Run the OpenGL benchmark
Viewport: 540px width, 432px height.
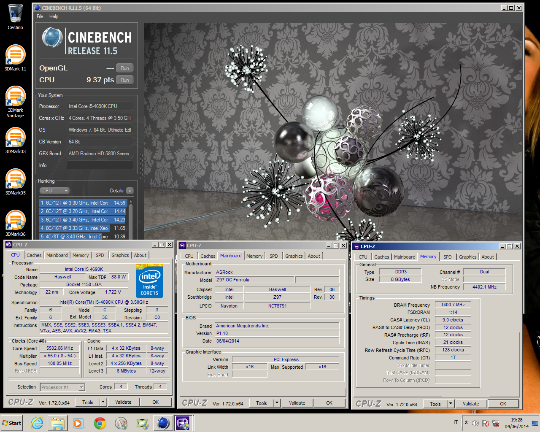pos(125,68)
